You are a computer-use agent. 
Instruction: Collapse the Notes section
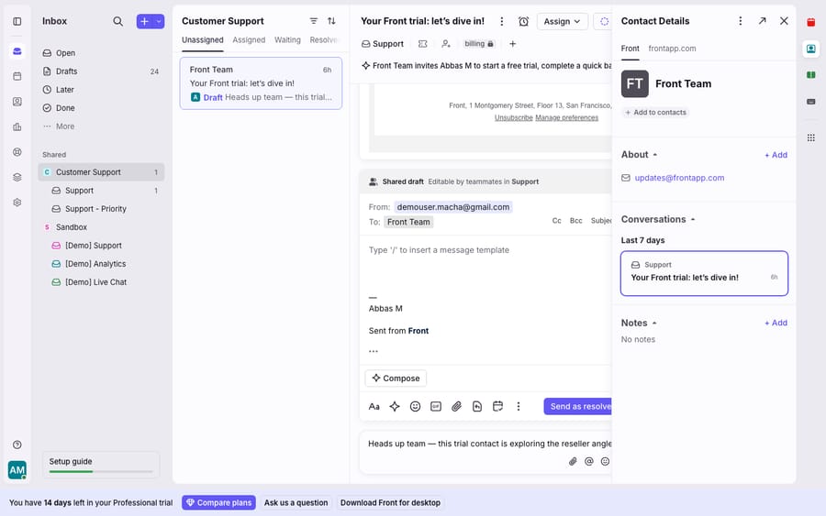[654, 323]
